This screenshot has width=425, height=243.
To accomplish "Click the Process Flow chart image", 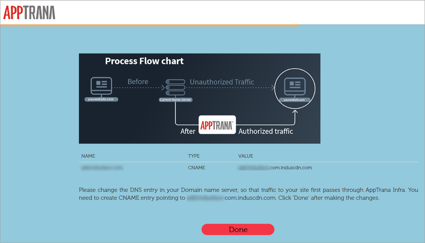I will click(x=200, y=99).
